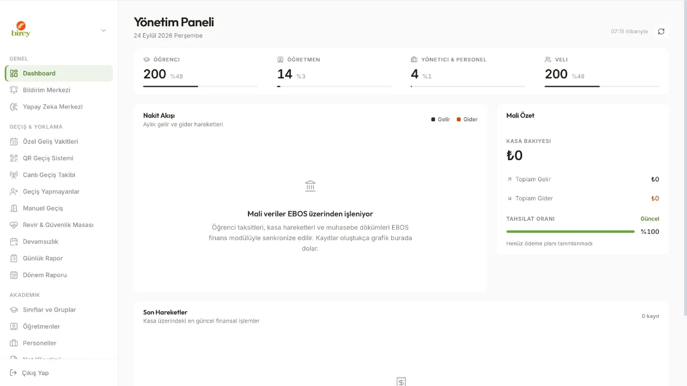
Task: Click the Dashboard grid icon
Action: (14, 73)
